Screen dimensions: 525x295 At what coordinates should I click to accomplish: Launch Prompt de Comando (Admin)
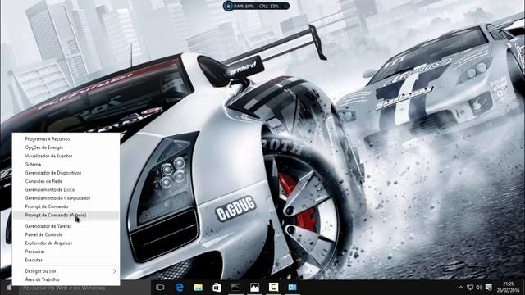click(x=66, y=215)
